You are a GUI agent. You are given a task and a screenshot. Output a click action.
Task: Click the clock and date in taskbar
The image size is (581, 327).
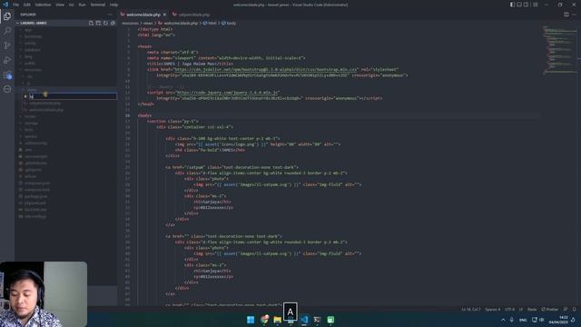[x=559, y=320]
